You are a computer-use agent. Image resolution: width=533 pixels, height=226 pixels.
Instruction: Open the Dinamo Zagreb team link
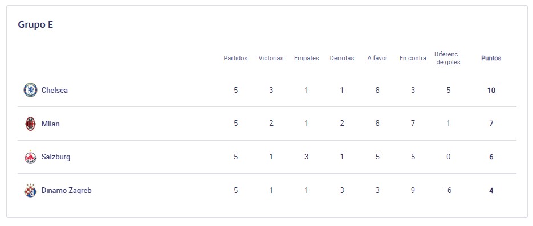(66, 190)
